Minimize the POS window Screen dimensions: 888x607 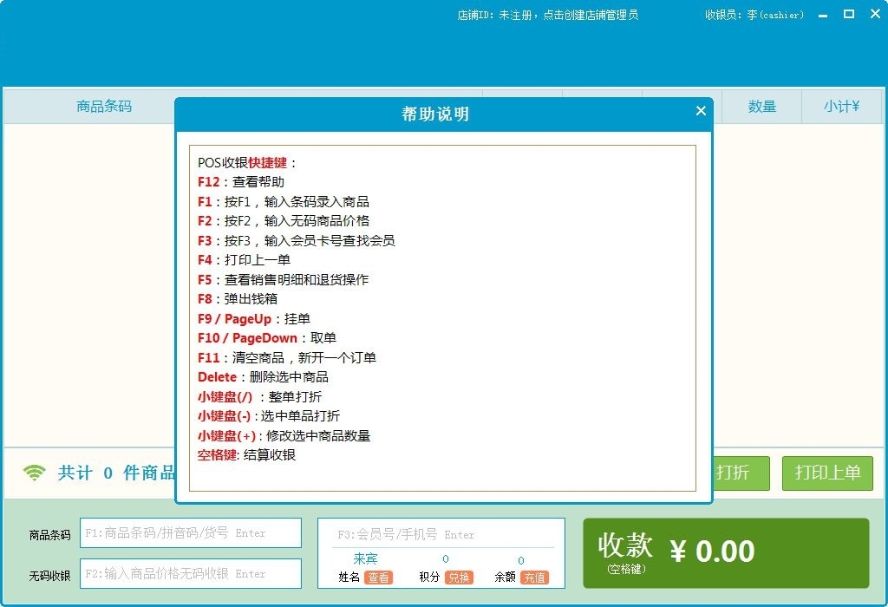(823, 16)
